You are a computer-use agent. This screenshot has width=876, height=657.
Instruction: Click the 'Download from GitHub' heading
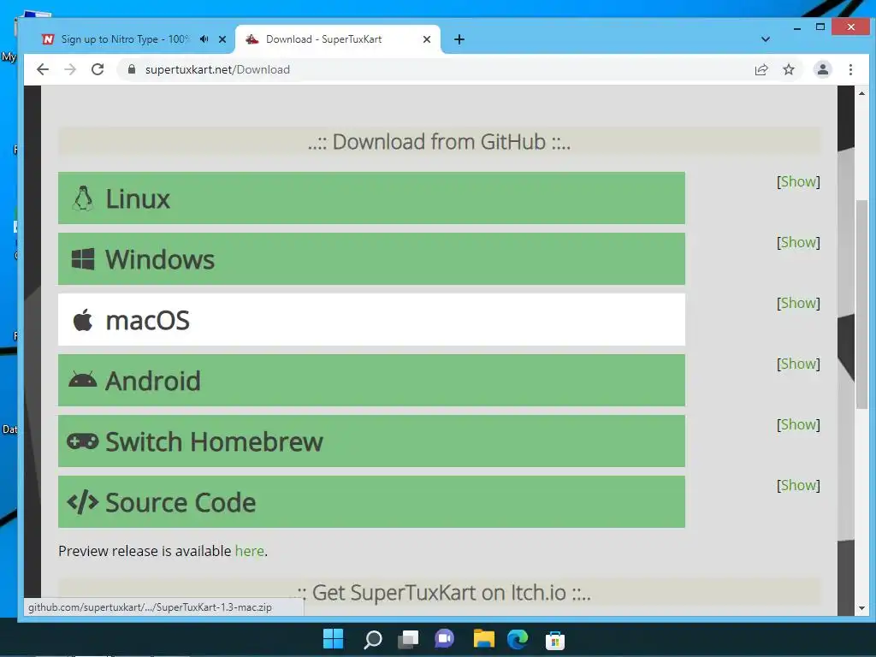point(439,141)
